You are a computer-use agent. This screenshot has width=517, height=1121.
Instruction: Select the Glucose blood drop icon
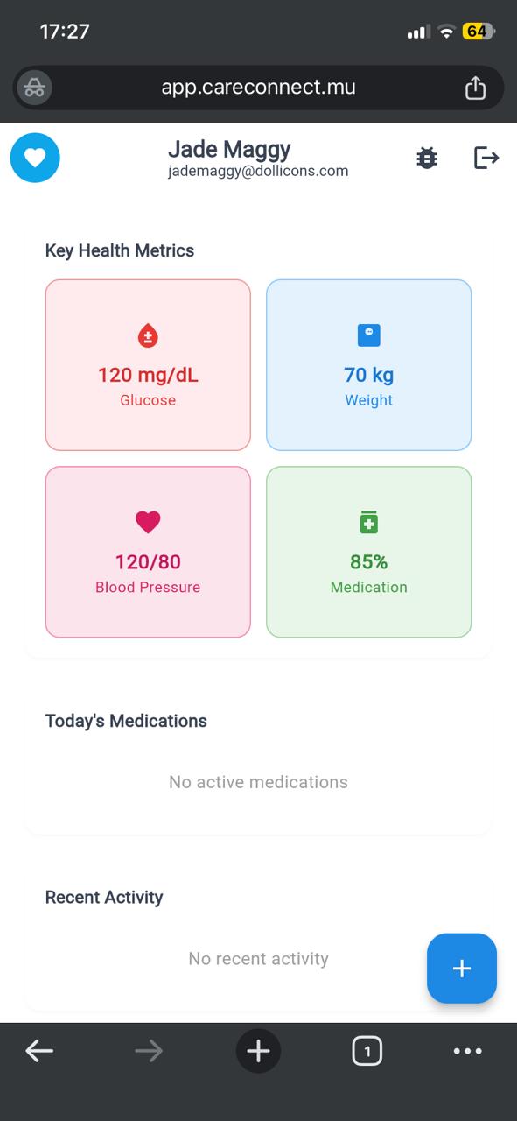[x=147, y=334]
